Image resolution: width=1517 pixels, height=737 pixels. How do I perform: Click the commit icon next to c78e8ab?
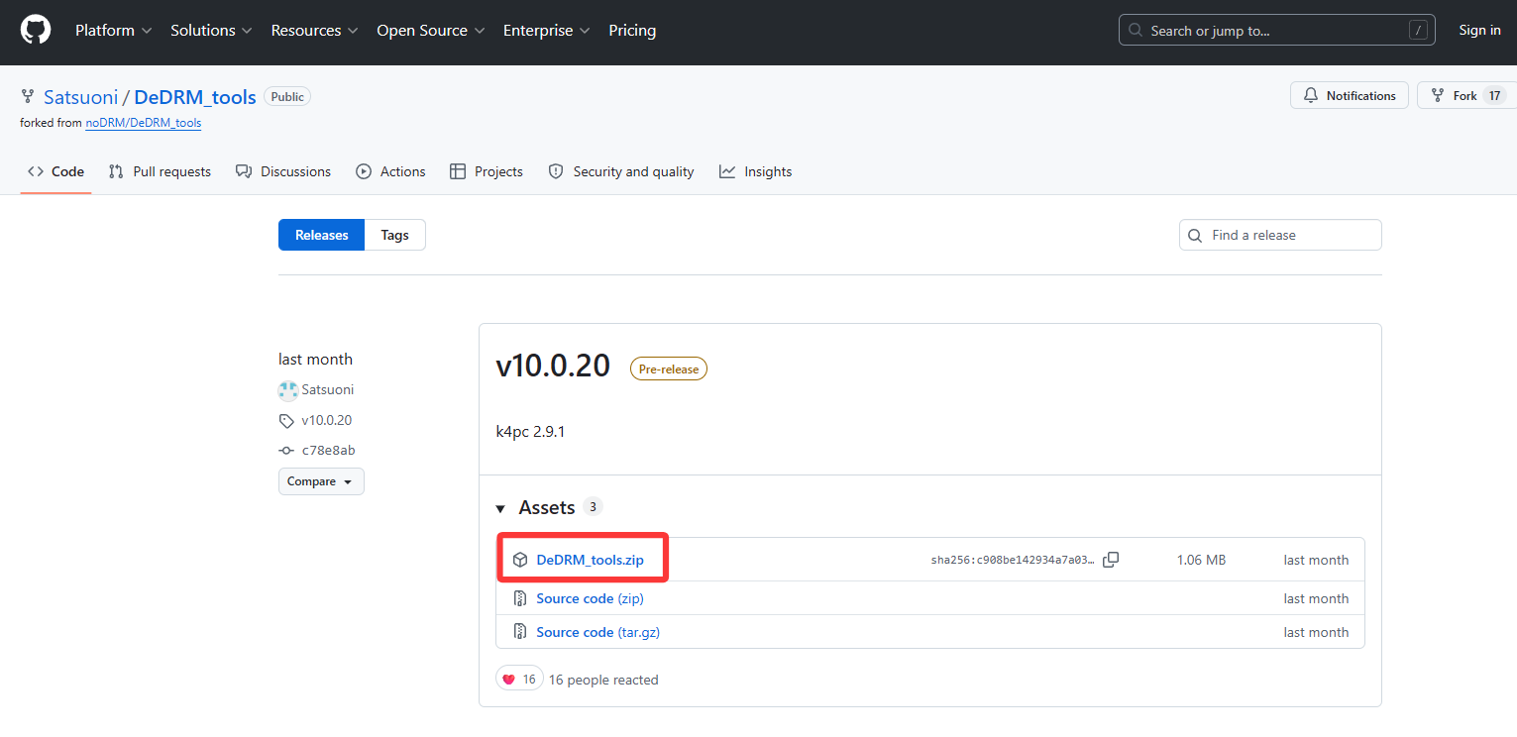tap(287, 451)
